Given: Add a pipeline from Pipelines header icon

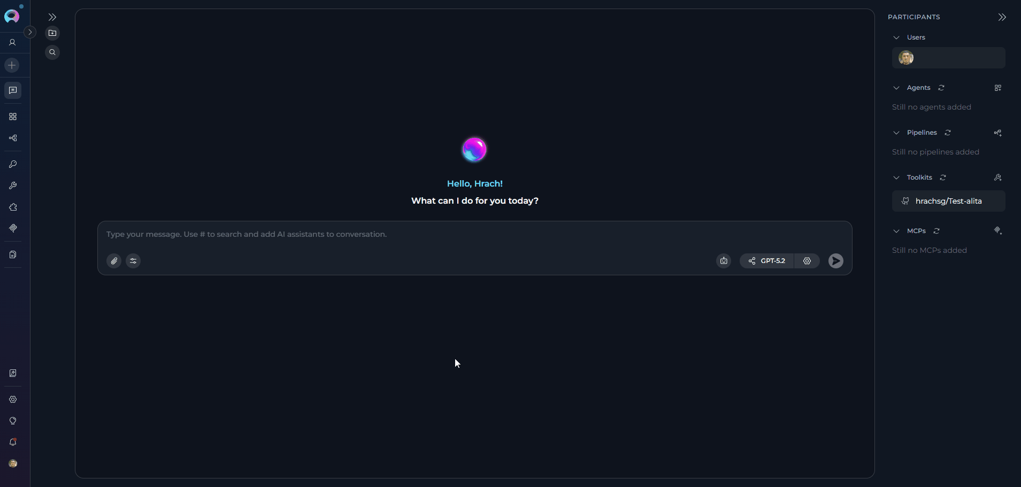Looking at the screenshot, I should 997,133.
